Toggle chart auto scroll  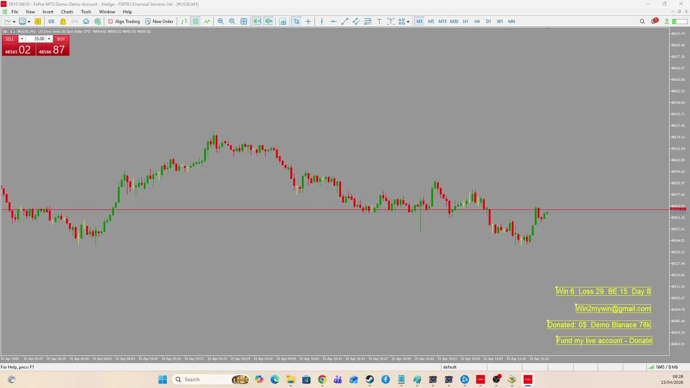click(257, 22)
